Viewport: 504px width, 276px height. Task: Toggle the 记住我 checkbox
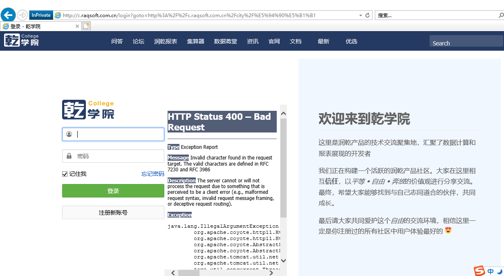click(x=65, y=174)
